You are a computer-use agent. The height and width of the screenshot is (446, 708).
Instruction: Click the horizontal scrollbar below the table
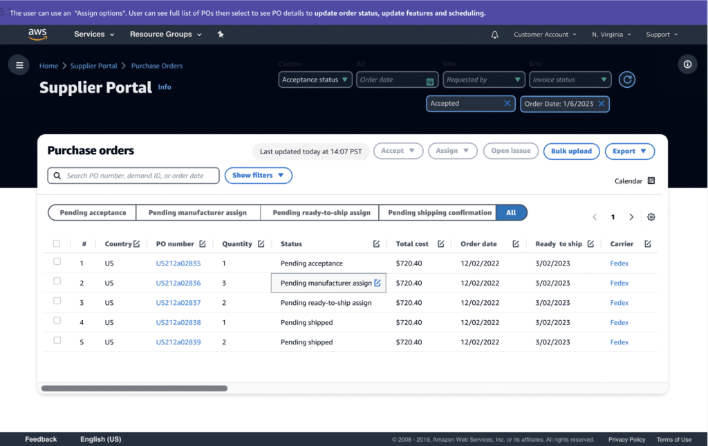134,389
